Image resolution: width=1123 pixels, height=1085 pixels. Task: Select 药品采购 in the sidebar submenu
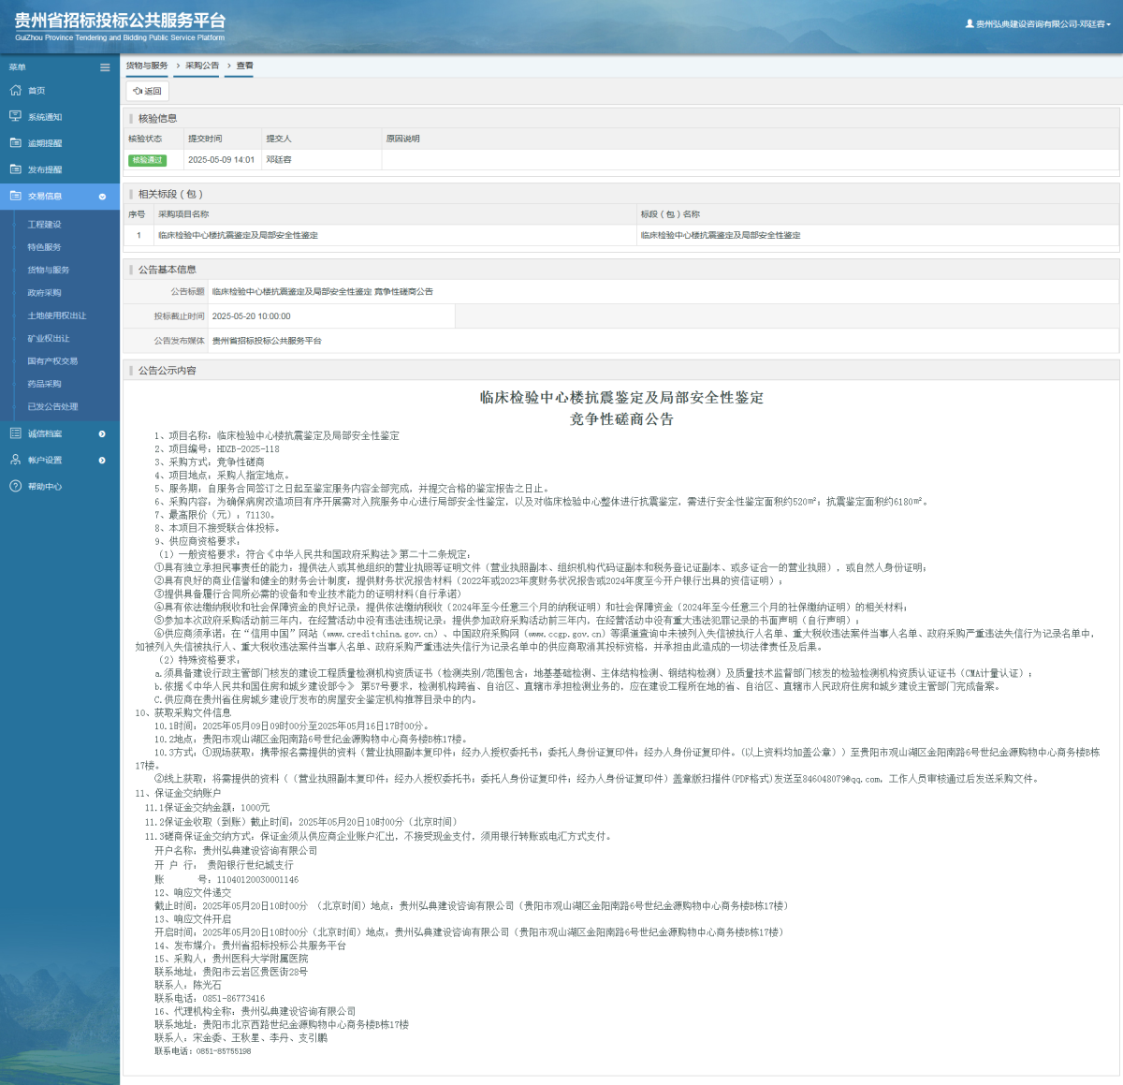(x=44, y=384)
